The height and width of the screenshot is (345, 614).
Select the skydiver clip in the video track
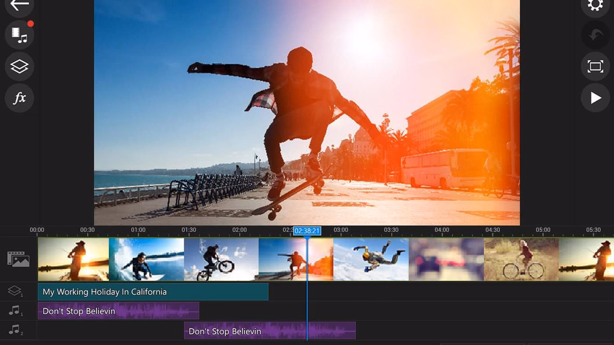tap(371, 259)
